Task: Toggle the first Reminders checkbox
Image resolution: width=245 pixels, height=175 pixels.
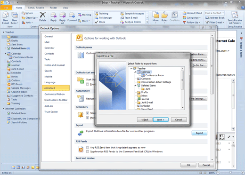Action: pyautogui.click(x=88, y=113)
